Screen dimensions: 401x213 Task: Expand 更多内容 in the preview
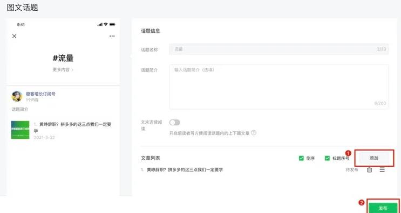coord(63,69)
